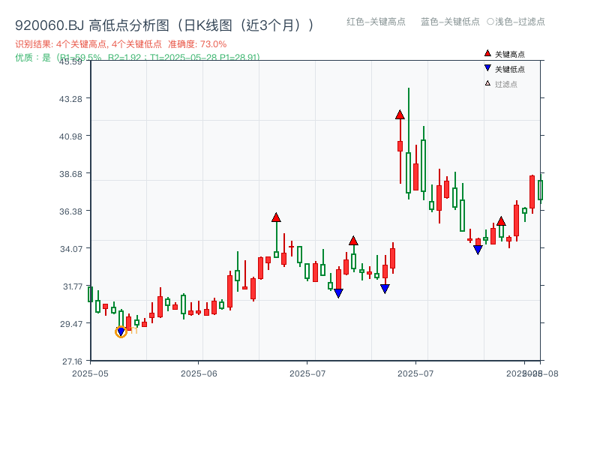Select the orange-circled low point marker near 2025-05
Screen dimensions: 600x450
(x=121, y=331)
